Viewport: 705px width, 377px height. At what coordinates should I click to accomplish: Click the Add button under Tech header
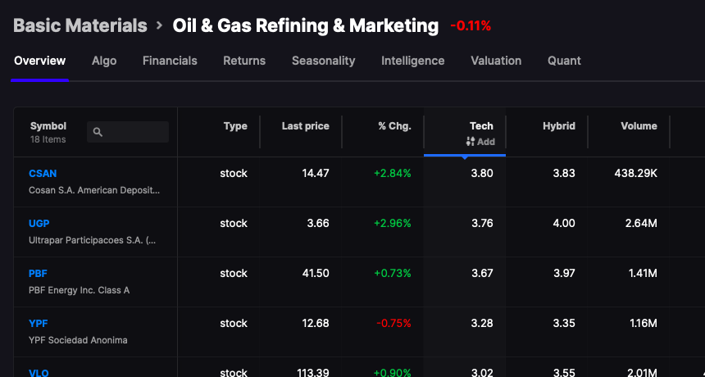[480, 142]
